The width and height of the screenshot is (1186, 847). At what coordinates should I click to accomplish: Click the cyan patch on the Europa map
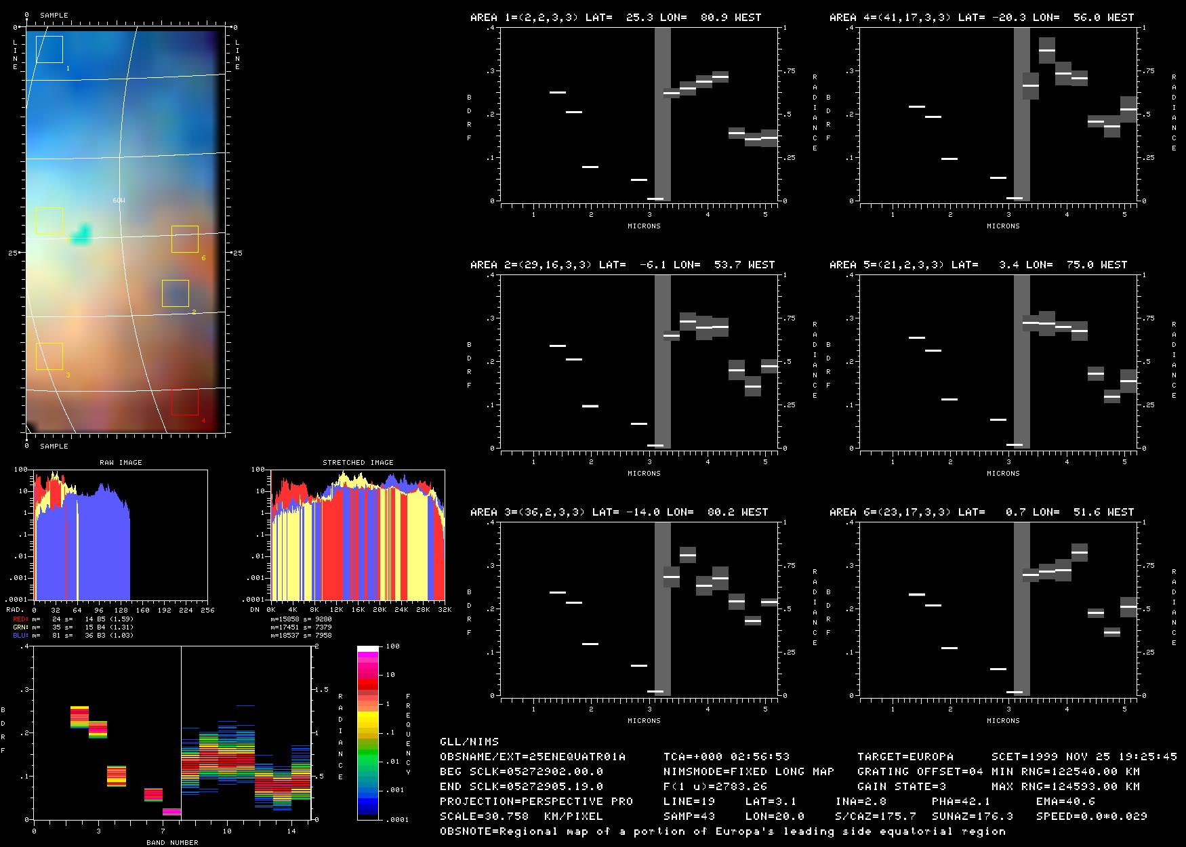[x=81, y=234]
